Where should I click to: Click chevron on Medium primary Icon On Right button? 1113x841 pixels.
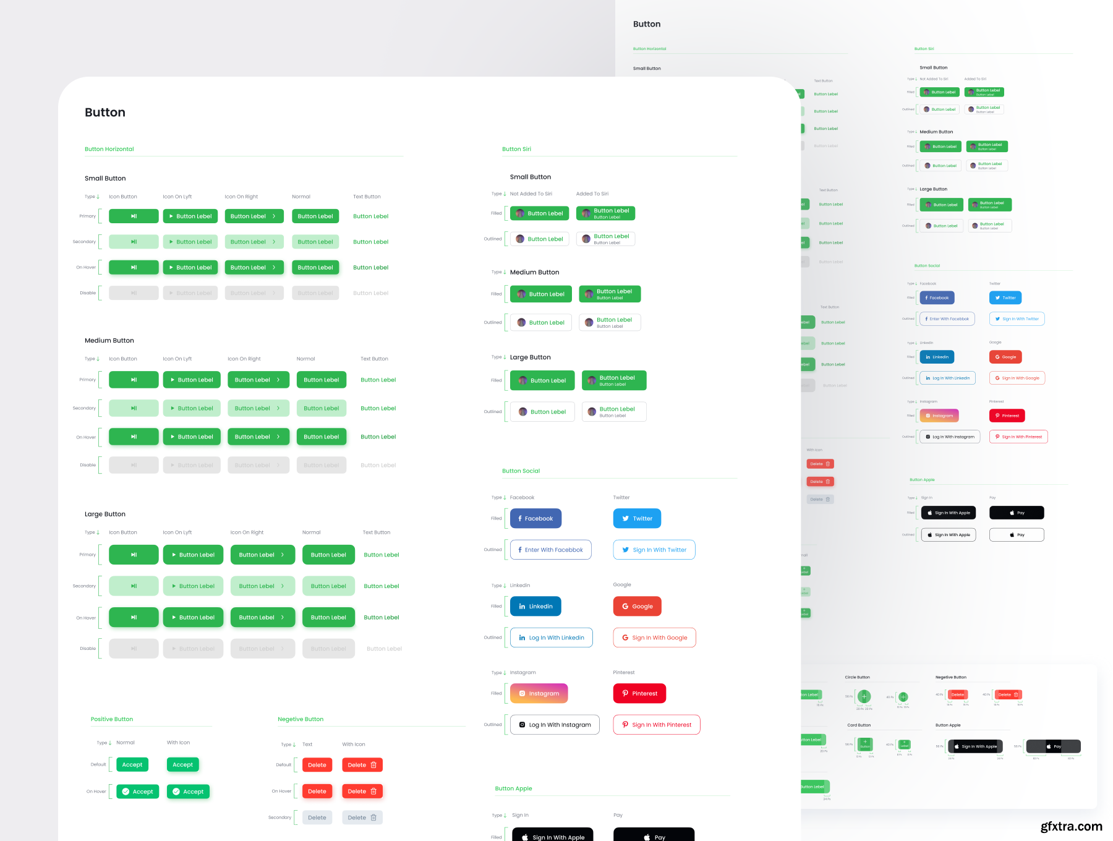coord(278,380)
